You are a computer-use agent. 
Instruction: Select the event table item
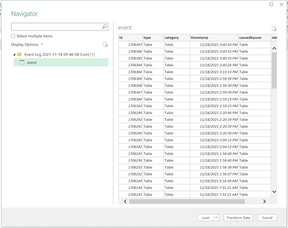coord(61,62)
